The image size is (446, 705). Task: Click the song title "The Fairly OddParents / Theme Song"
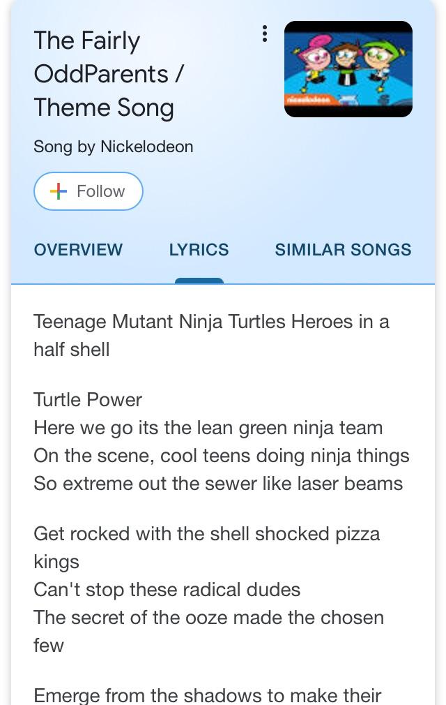pyautogui.click(x=108, y=74)
